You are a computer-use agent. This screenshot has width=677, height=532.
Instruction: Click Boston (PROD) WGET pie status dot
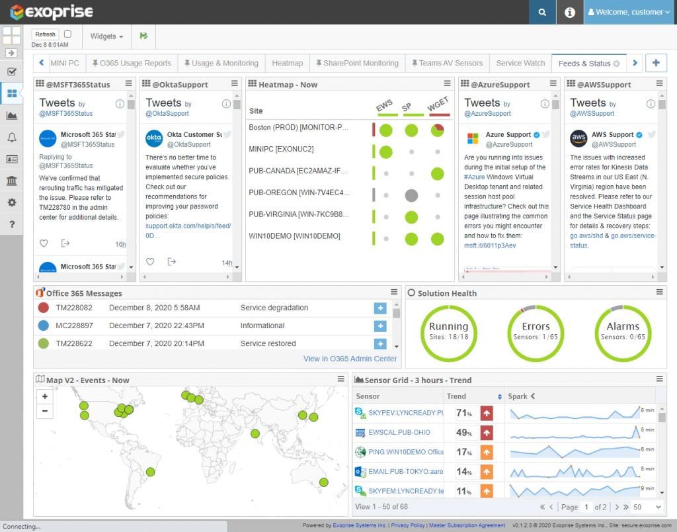click(438, 130)
